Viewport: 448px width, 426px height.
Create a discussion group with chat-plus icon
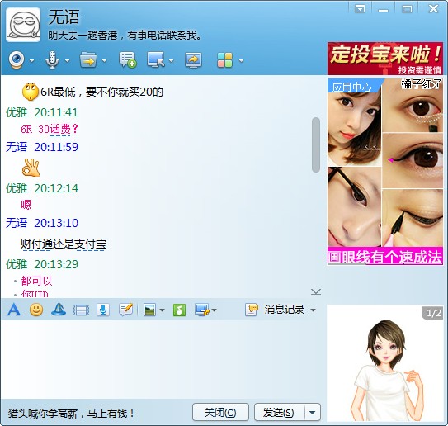127,59
